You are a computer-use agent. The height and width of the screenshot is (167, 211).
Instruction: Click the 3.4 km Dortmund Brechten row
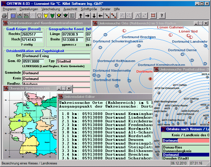click(106, 154)
